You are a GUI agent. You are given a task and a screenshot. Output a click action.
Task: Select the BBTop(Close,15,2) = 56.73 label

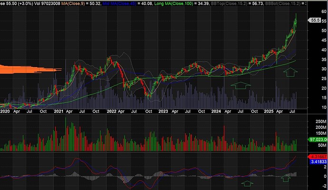237,3
